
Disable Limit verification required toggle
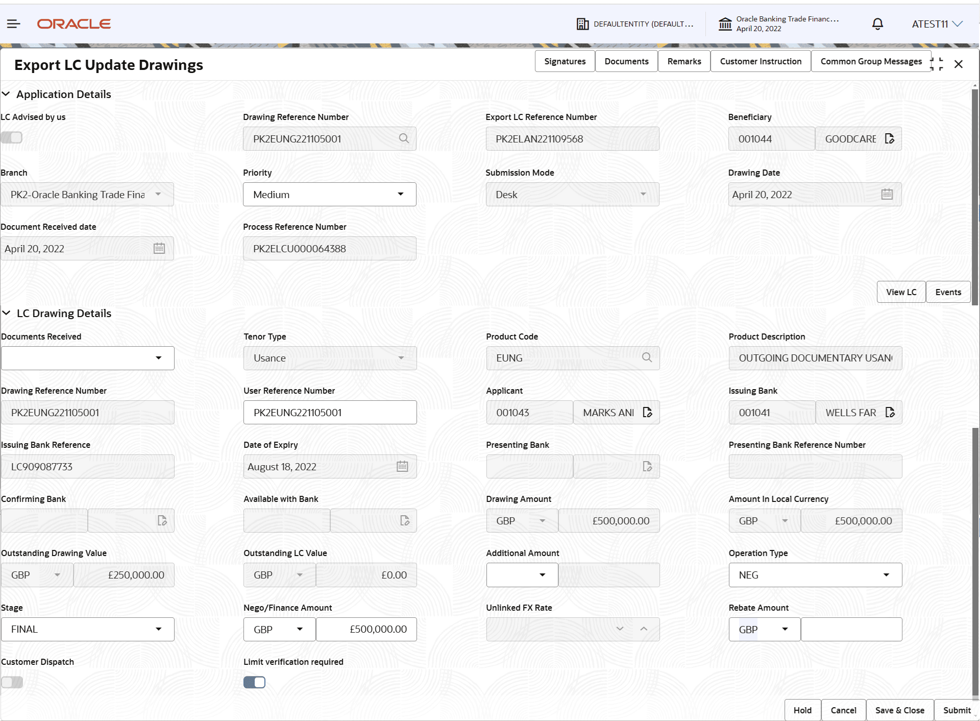pyautogui.click(x=254, y=682)
